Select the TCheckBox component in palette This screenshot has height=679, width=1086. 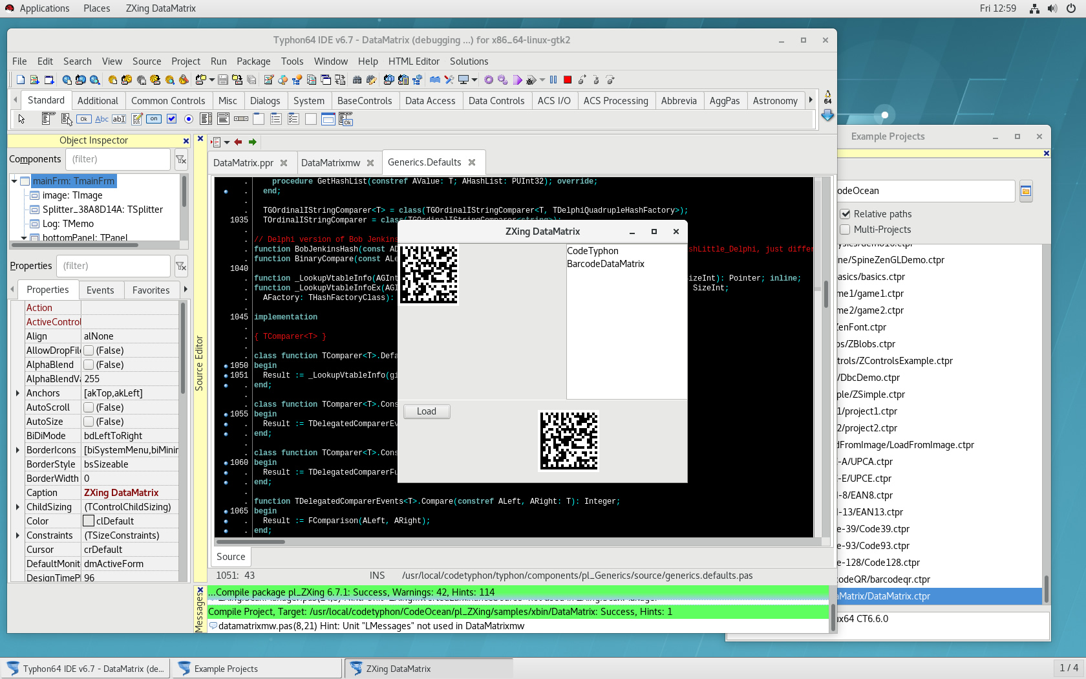pos(171,119)
